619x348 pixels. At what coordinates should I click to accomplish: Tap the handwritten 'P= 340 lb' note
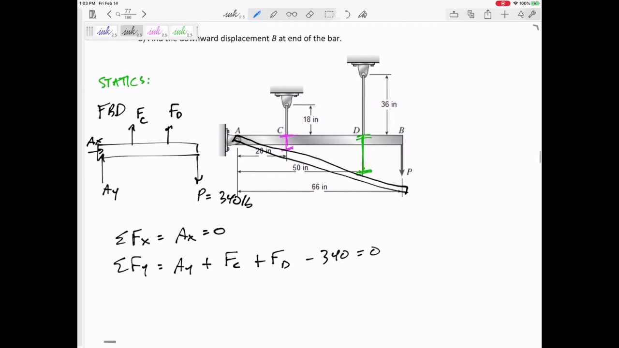click(225, 198)
